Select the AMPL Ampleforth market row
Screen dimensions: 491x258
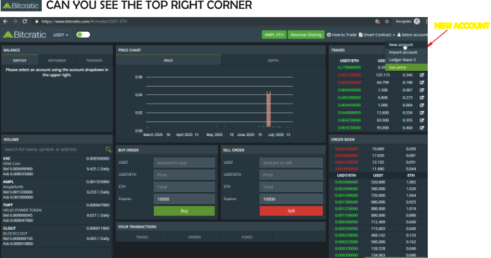(57, 190)
